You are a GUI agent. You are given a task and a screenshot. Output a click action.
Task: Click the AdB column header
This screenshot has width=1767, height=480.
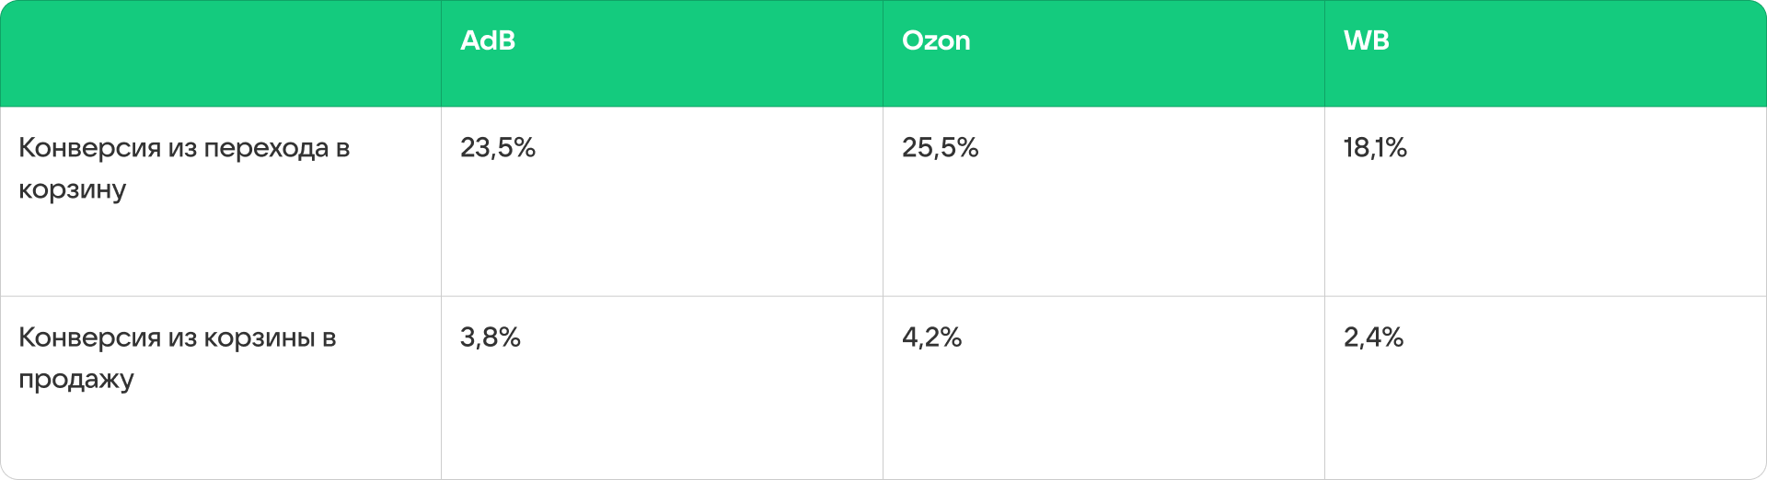click(x=488, y=41)
